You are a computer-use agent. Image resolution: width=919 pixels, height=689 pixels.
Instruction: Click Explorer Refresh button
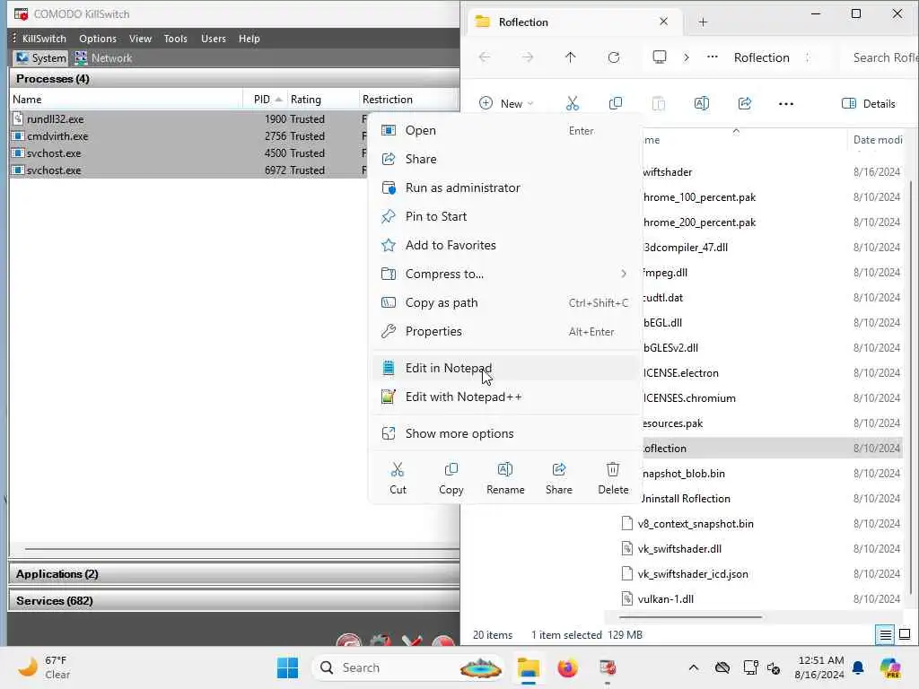pyautogui.click(x=614, y=57)
